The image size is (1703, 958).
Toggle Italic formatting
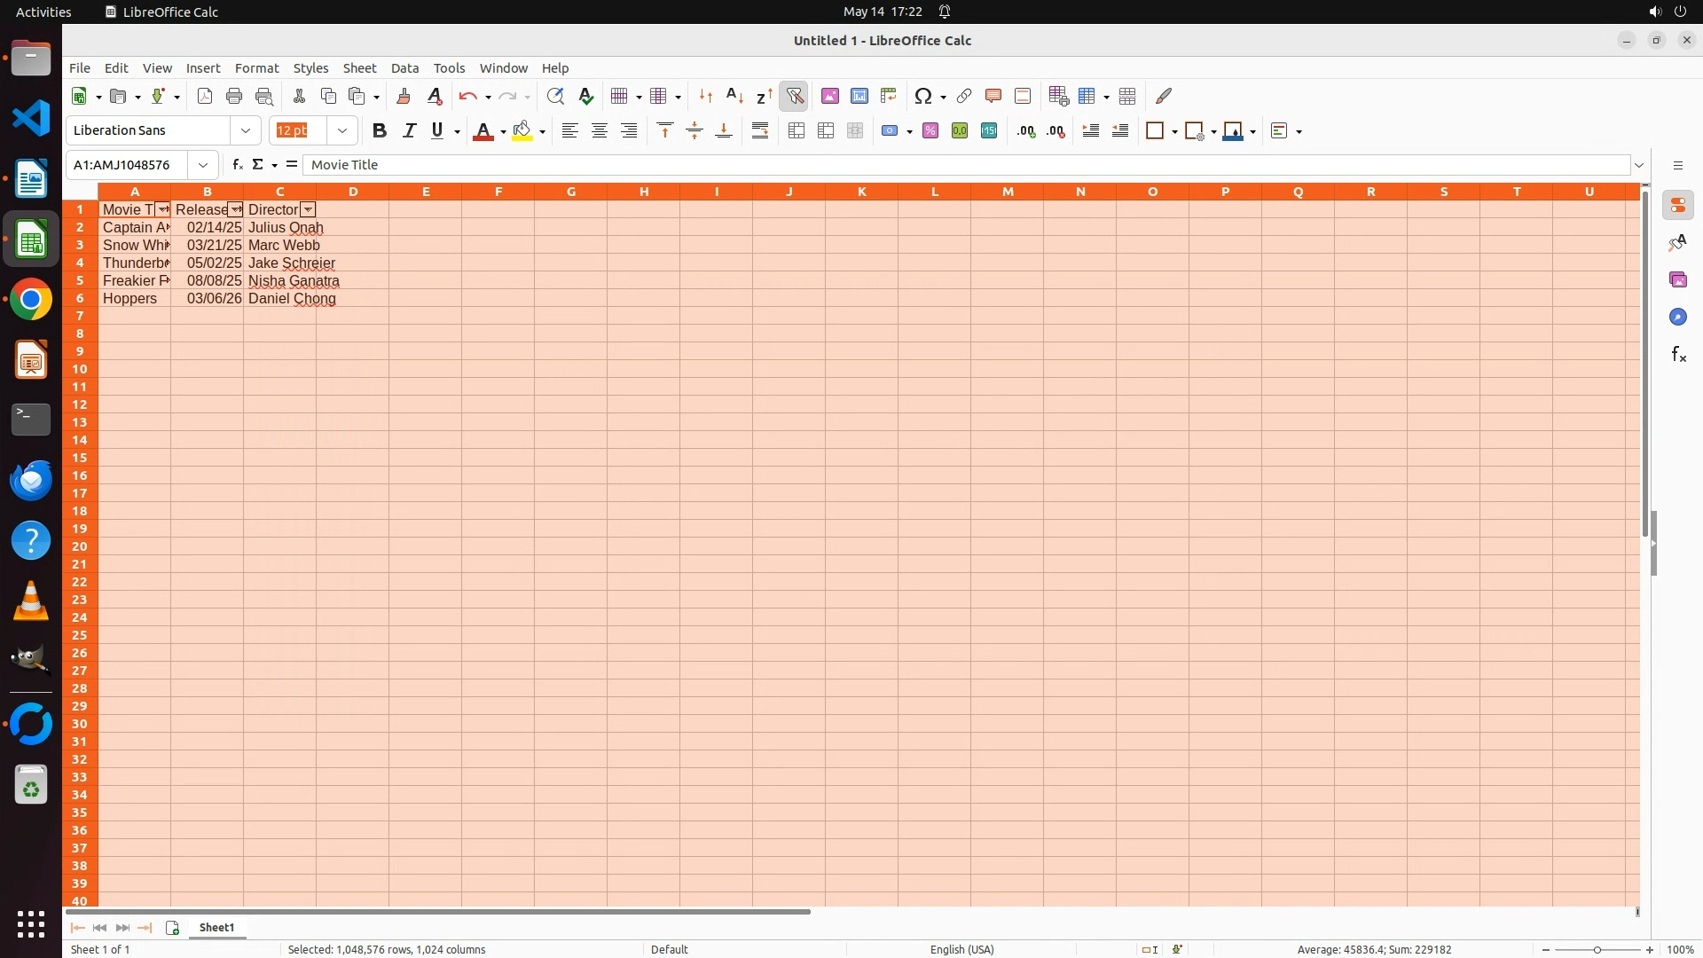[409, 130]
